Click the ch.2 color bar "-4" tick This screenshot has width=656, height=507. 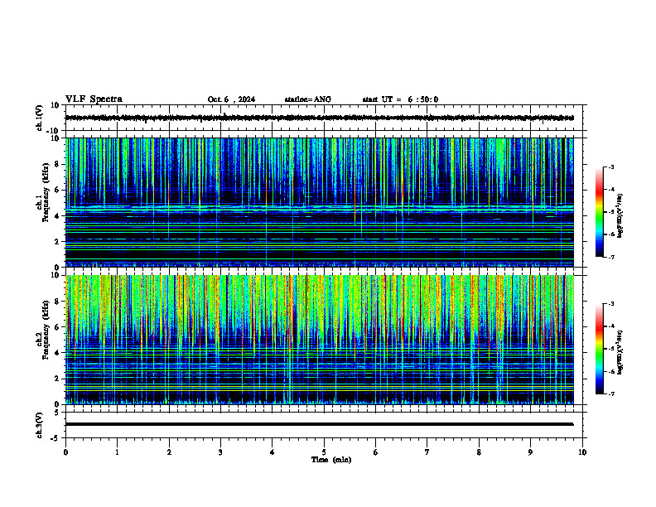(x=611, y=326)
